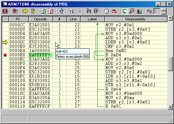Click the PC column header

tap(18, 19)
